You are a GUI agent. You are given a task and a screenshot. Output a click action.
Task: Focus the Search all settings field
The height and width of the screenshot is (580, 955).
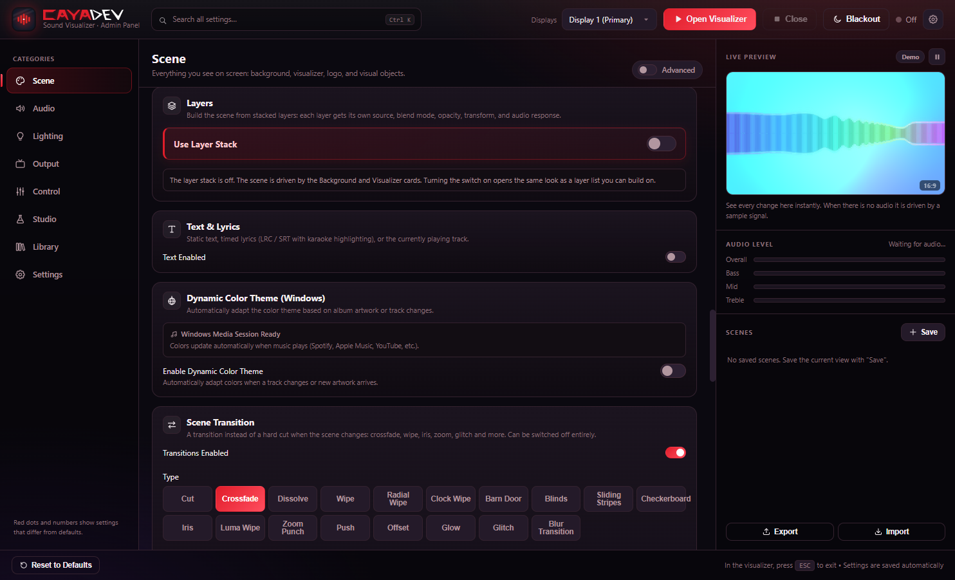point(286,19)
